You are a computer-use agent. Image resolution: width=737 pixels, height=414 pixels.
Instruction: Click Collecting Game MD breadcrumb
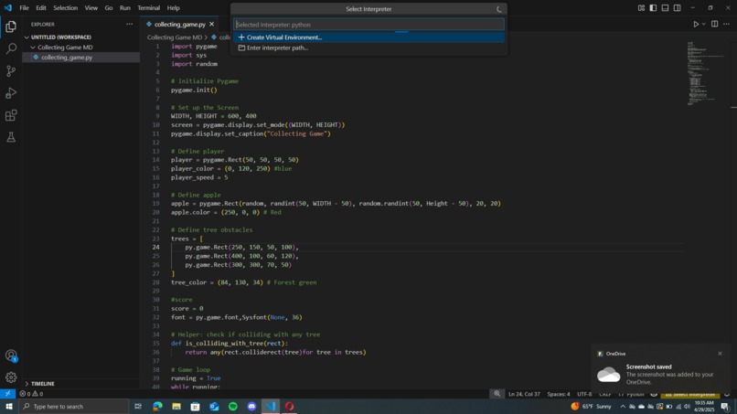tap(175, 37)
